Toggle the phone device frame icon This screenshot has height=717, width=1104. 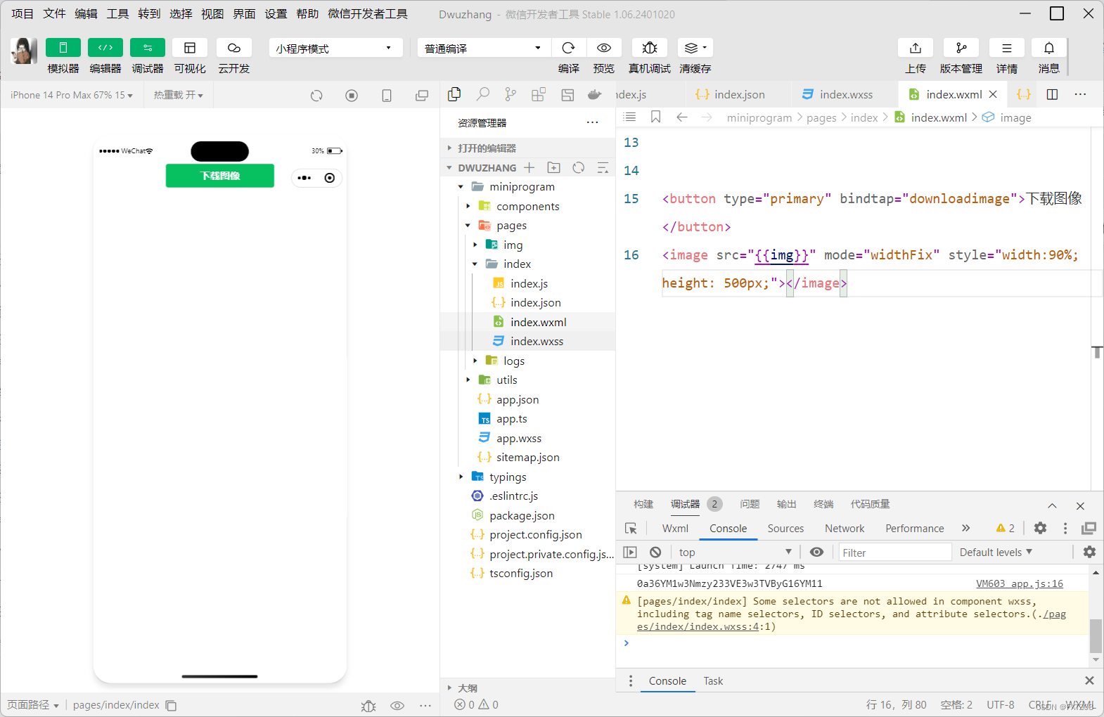(x=387, y=96)
